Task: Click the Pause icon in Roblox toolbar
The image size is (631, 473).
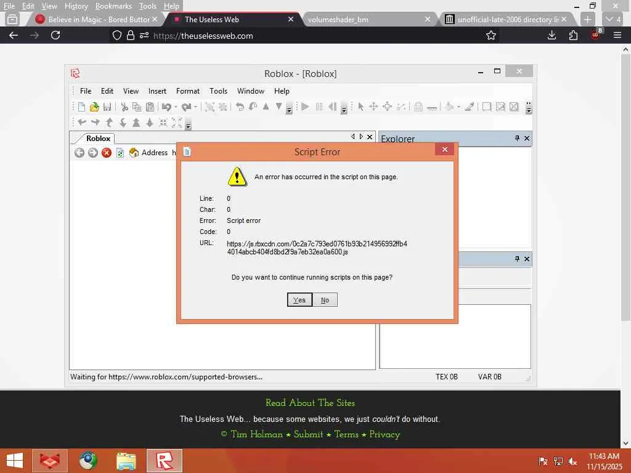Action: pyautogui.click(x=319, y=107)
